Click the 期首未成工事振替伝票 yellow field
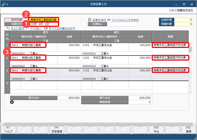197x140 pixels. pyautogui.click(x=44, y=20)
